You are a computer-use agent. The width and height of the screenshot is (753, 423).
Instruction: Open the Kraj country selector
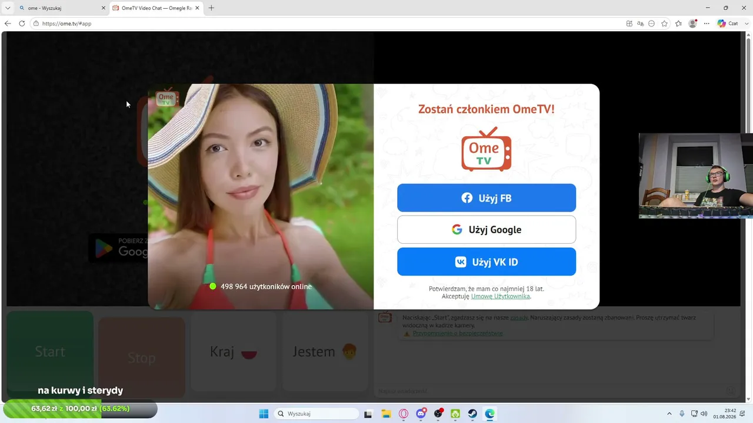point(233,352)
